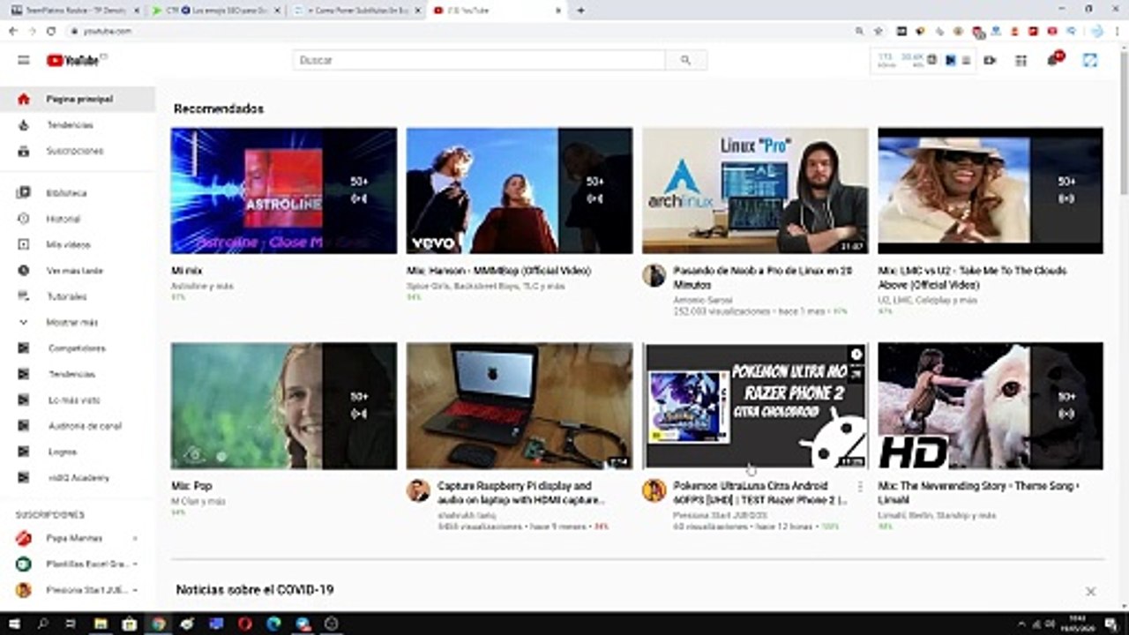Open the Mix: Pop thumbnail
This screenshot has height=635, width=1129.
tap(284, 406)
